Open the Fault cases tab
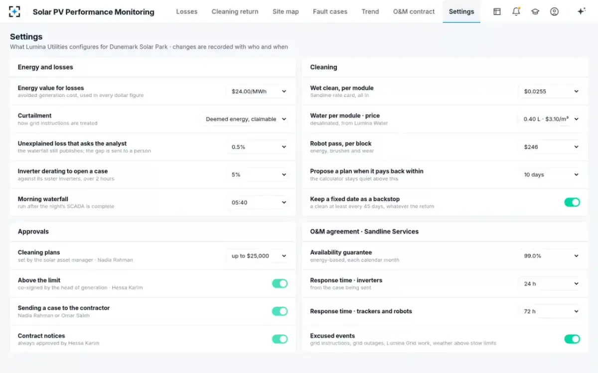 (330, 11)
